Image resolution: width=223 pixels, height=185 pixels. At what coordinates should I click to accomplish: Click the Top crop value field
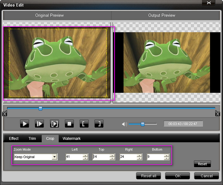(101, 157)
